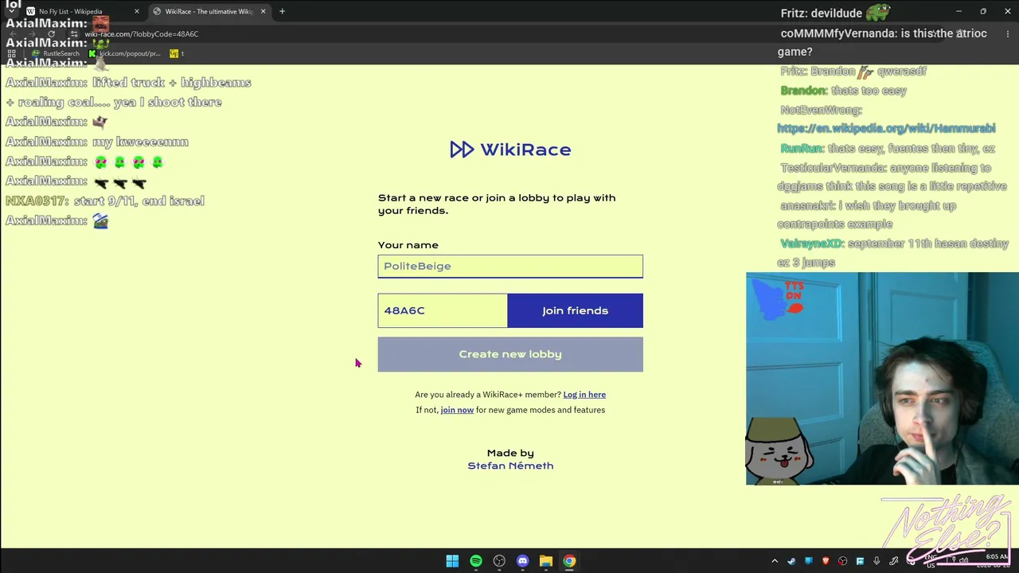Switch to Chrome in the taskbar

[x=569, y=561]
